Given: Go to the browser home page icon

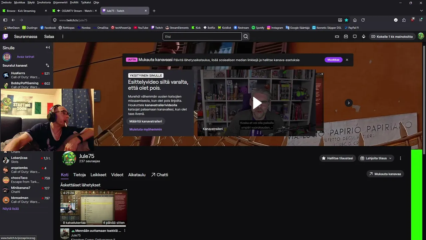Looking at the screenshot, I should pos(355,20).
